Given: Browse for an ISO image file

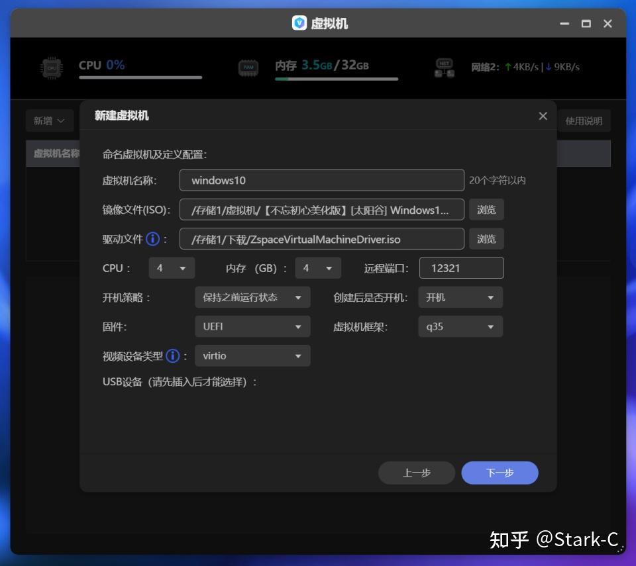Looking at the screenshot, I should pyautogui.click(x=486, y=209).
